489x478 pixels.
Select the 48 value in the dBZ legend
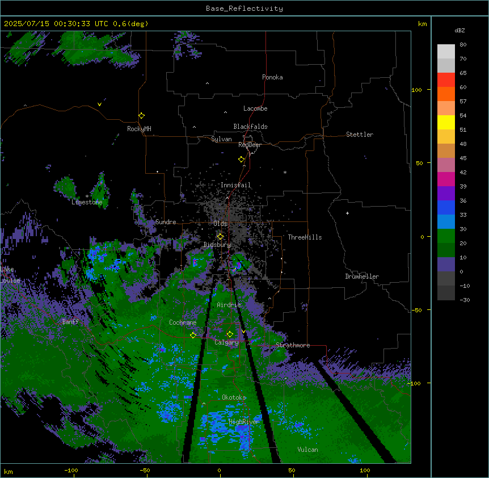[463, 144]
